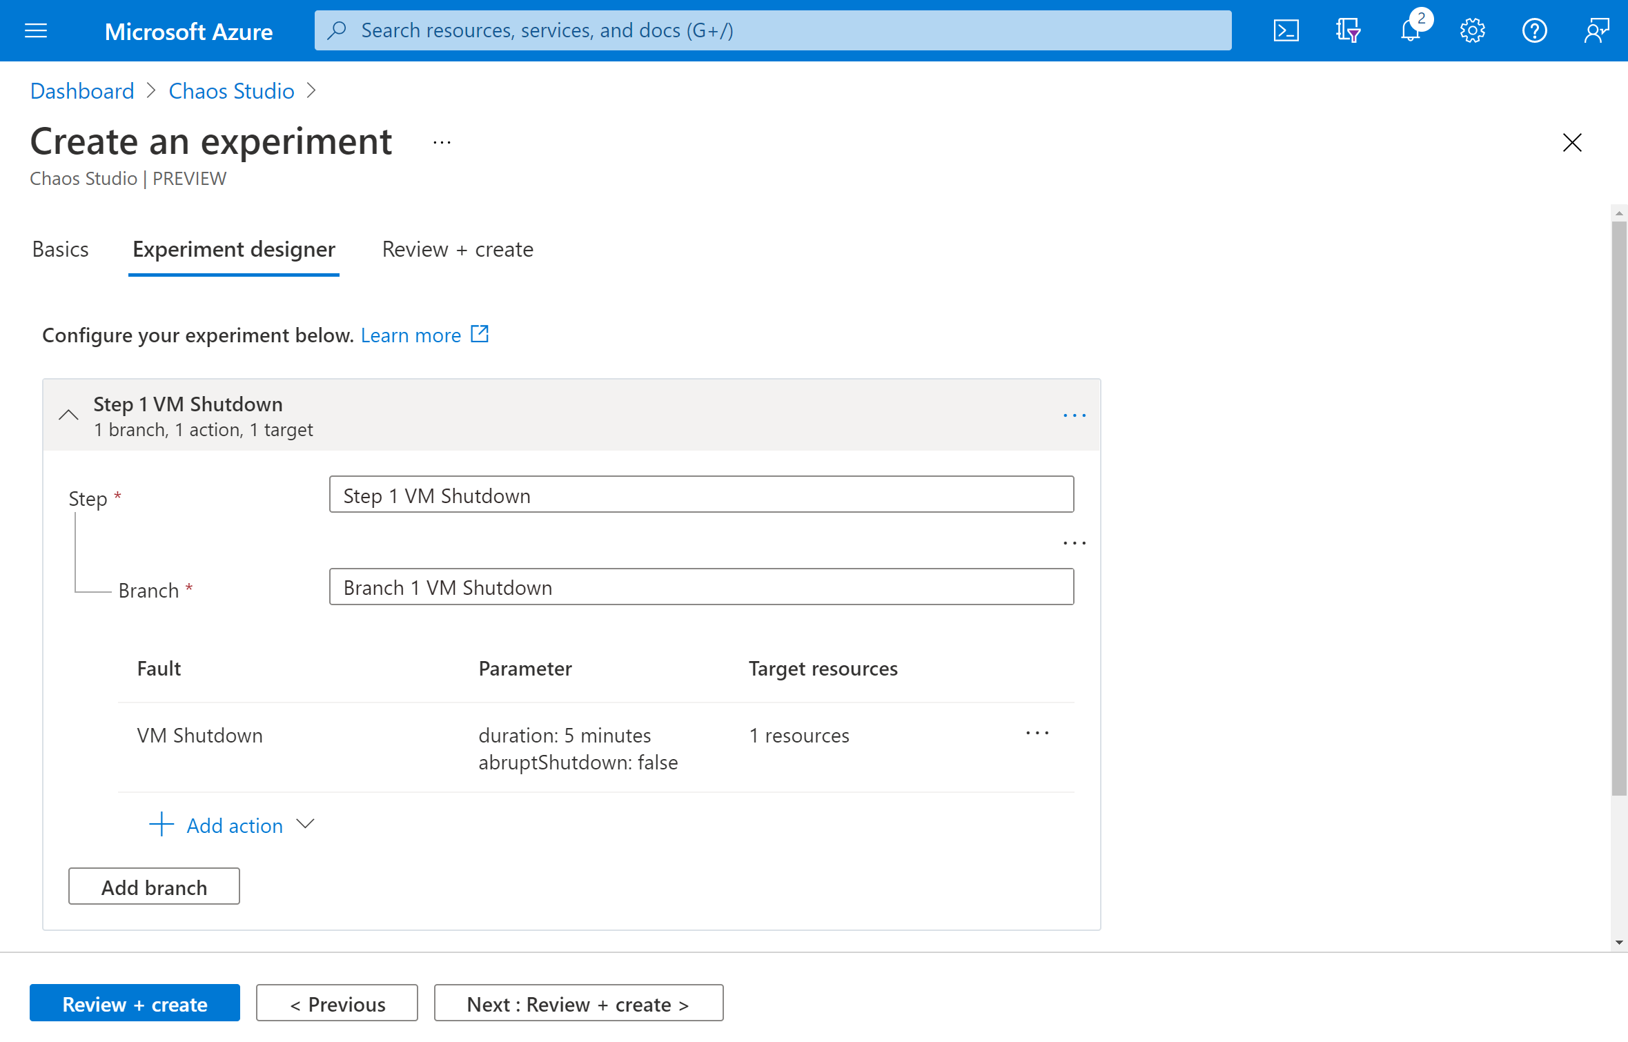Click the Review + create tab
Screen dimensions: 1628x1042
point(457,250)
